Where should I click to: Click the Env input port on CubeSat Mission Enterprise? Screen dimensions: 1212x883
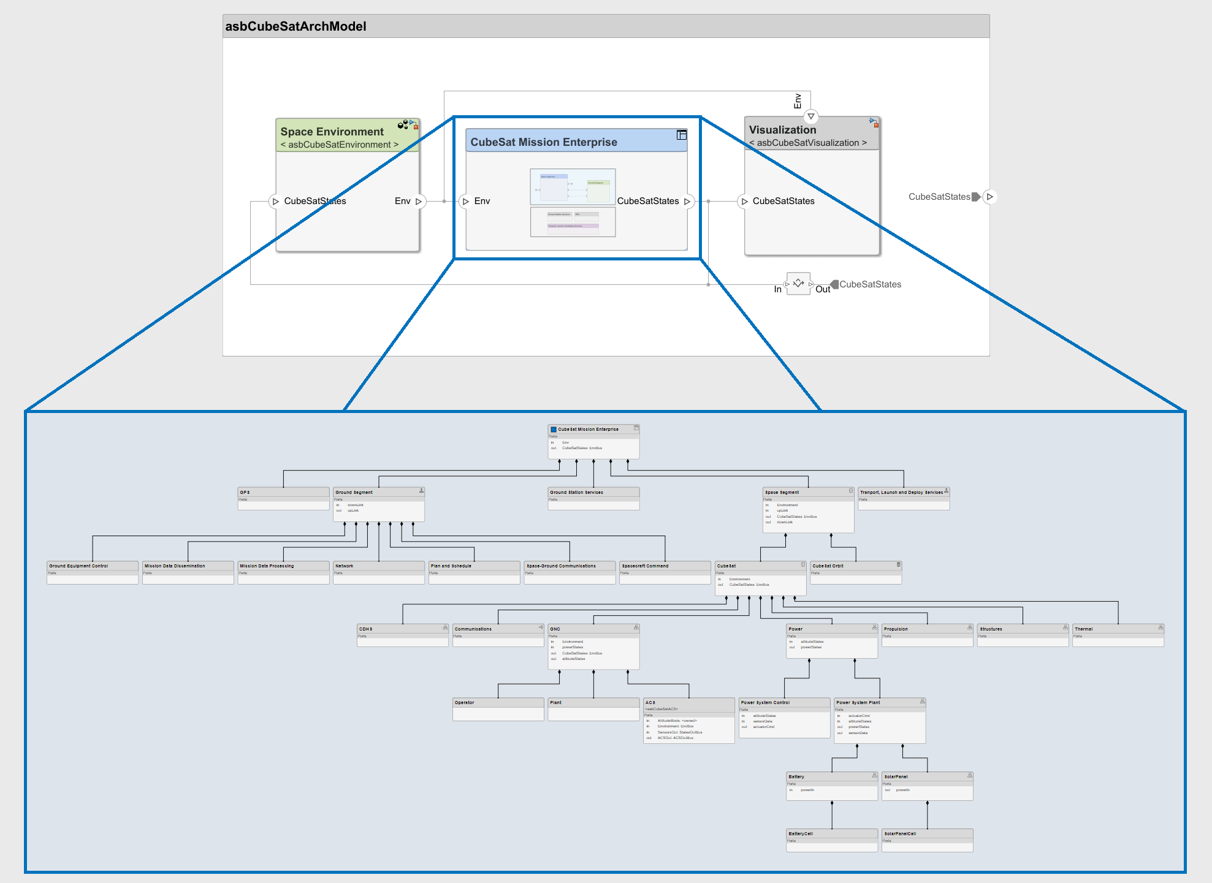click(466, 201)
